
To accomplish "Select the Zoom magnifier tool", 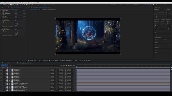I will (x=6, y=5).
